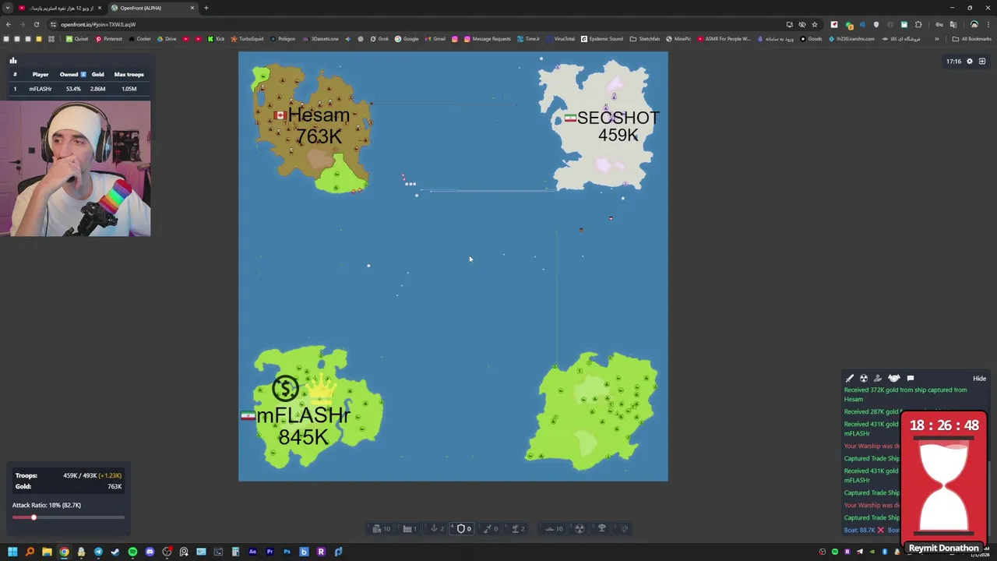Click the unlabeled green island in the southeast
The image size is (997, 561).
pyautogui.click(x=594, y=410)
